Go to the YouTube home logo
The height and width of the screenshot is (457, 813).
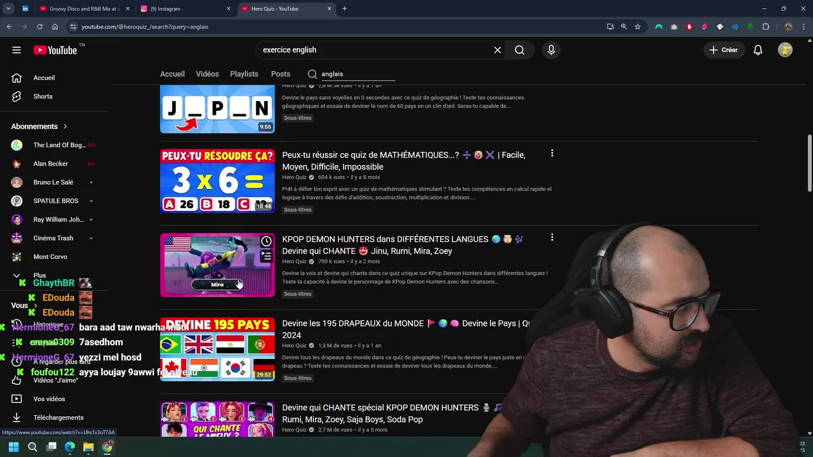point(56,50)
